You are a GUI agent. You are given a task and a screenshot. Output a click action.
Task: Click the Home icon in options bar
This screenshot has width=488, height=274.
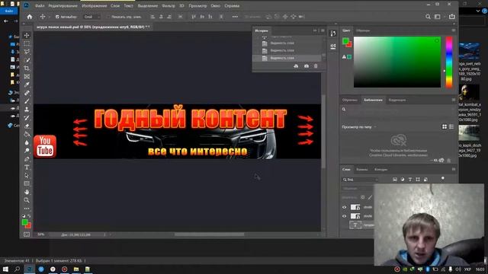(x=30, y=17)
